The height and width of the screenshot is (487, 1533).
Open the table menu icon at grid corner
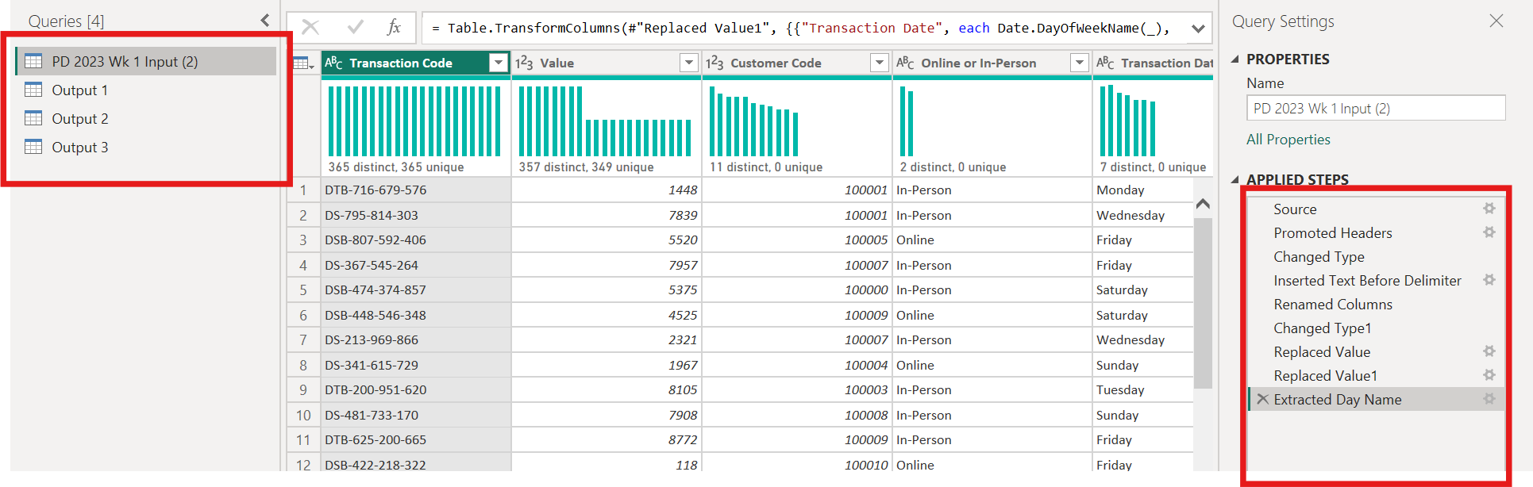point(304,63)
